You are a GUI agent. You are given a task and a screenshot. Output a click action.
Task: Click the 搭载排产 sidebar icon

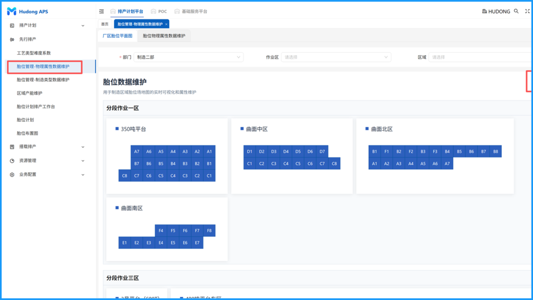[x=12, y=147]
